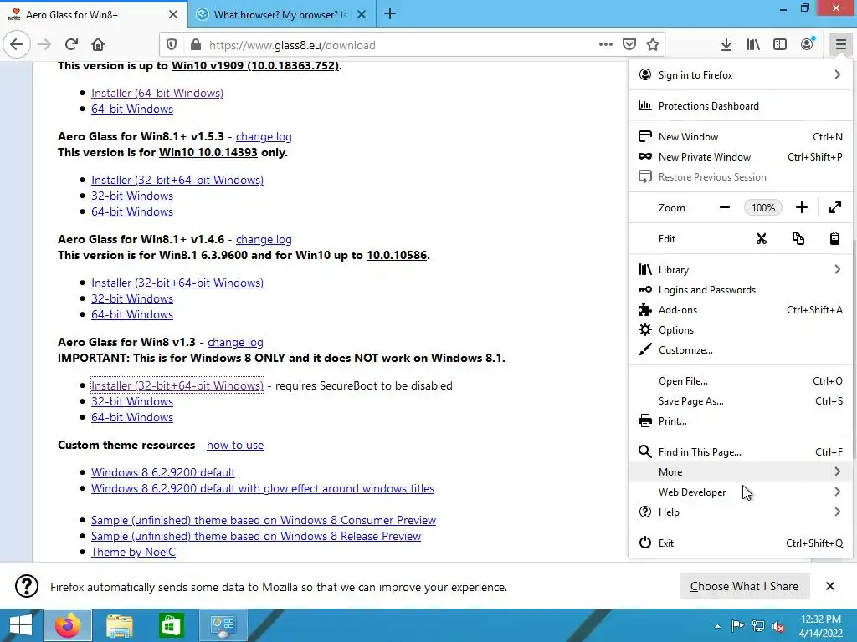Image resolution: width=857 pixels, height=642 pixels.
Task: Open v1.5.3 change log link
Action: point(264,136)
